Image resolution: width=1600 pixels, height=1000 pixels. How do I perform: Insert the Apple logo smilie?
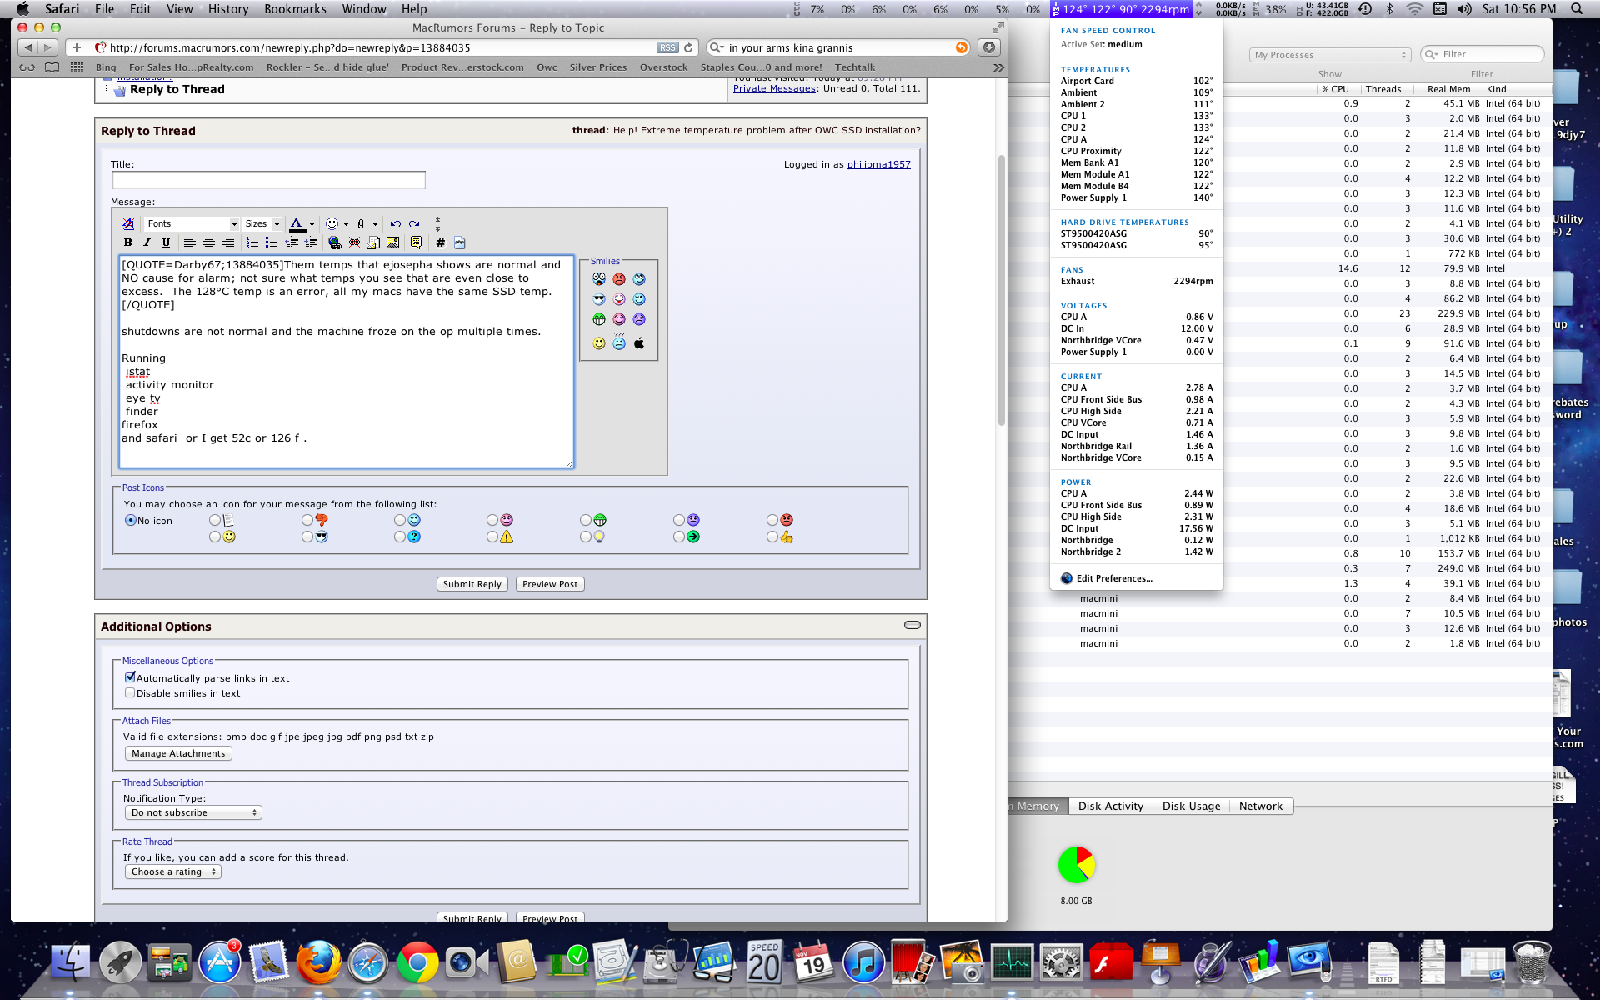click(x=639, y=343)
